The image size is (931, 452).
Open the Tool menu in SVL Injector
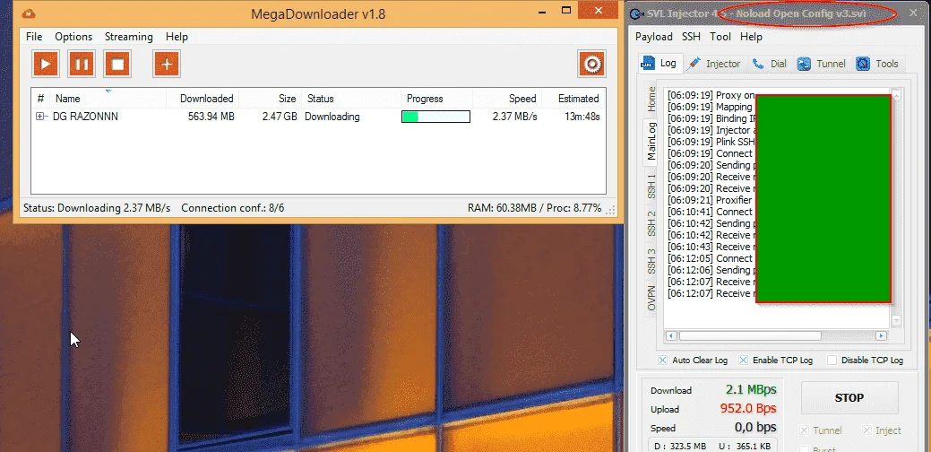pos(720,37)
